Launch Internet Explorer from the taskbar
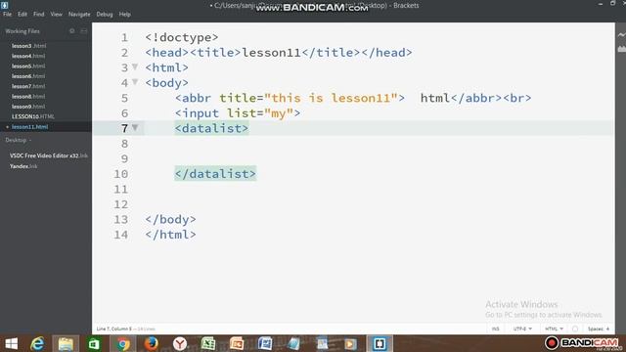Image resolution: width=626 pixels, height=352 pixels. pyautogui.click(x=37, y=343)
